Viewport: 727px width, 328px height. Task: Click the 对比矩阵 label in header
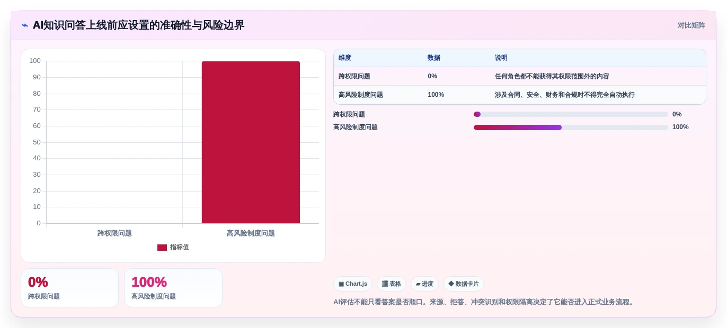(x=691, y=25)
